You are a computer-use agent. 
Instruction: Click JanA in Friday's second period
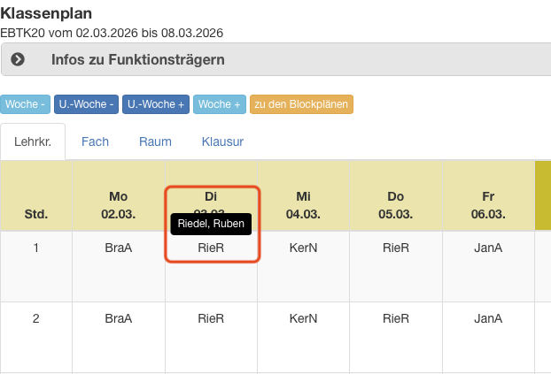[x=488, y=318]
